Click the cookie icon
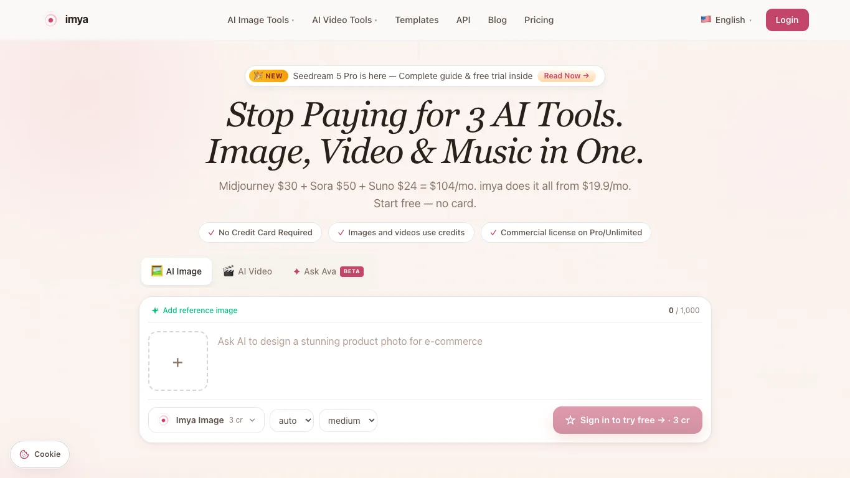This screenshot has height=478, width=850. [x=24, y=454]
